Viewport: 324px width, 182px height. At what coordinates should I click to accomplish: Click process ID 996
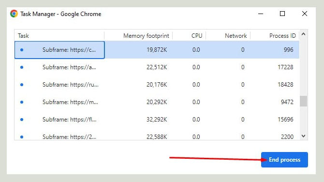(289, 50)
